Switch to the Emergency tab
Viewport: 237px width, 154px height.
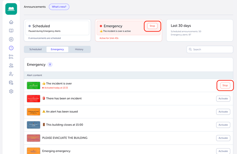pyautogui.click(x=57, y=49)
